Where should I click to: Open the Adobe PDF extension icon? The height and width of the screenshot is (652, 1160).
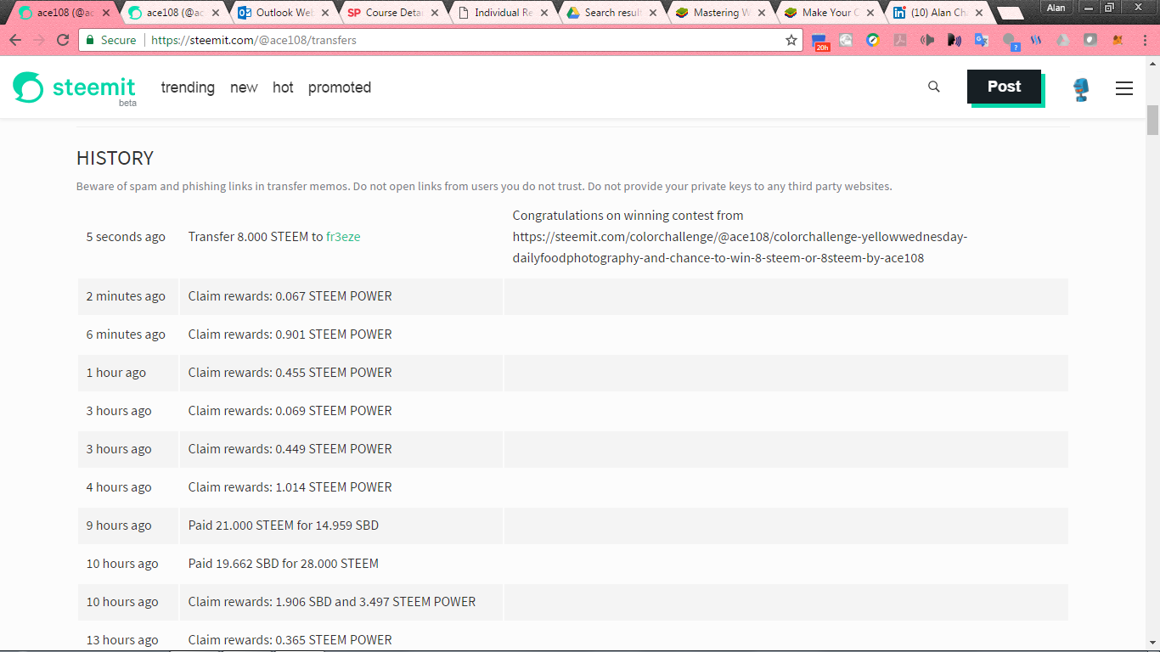click(899, 40)
